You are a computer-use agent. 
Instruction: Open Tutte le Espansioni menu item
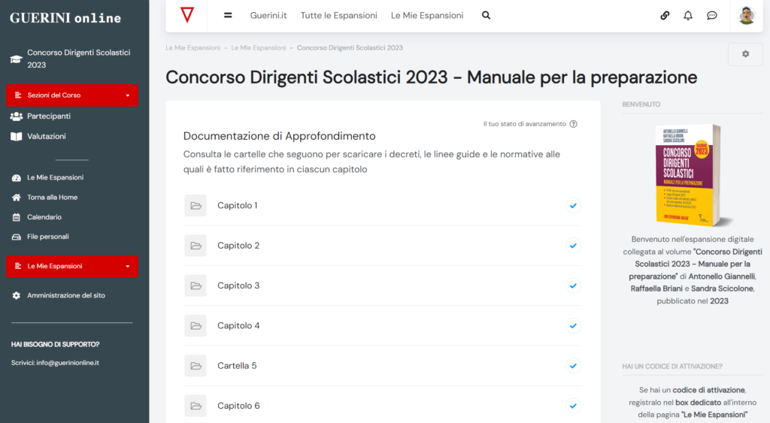pos(341,15)
